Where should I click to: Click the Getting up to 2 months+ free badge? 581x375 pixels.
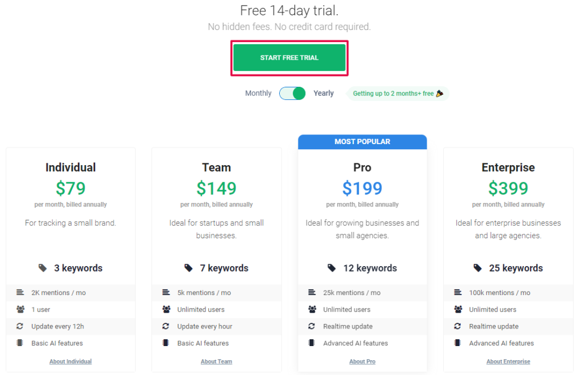398,94
